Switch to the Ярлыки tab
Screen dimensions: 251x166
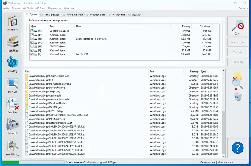pos(135,15)
